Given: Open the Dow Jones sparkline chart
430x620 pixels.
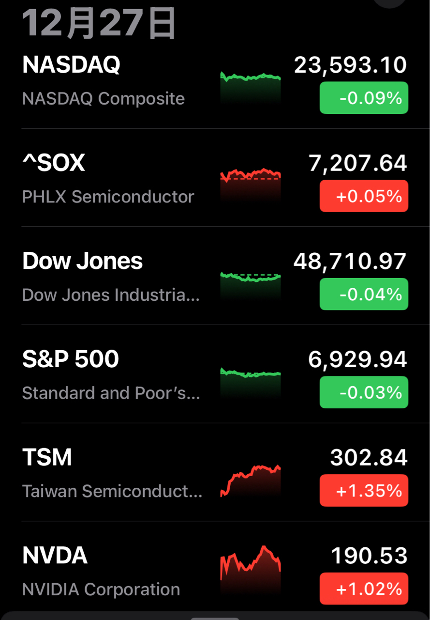Looking at the screenshot, I should click(x=251, y=284).
